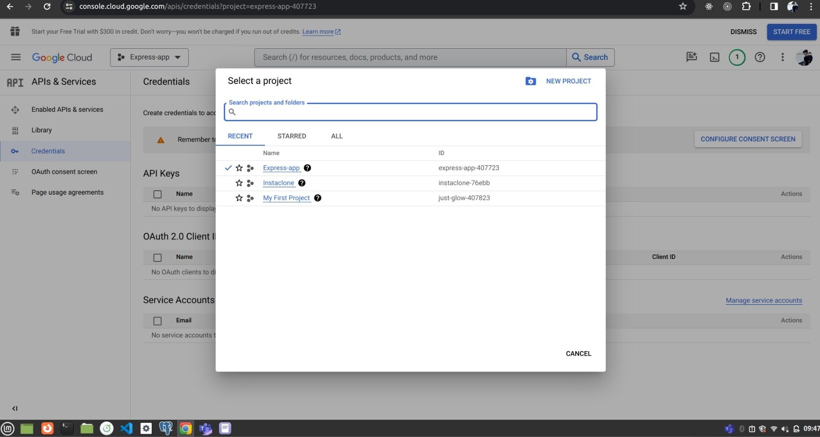Reload the page with the browser refresh icon
Screen dimensions: 820x437
[47, 7]
